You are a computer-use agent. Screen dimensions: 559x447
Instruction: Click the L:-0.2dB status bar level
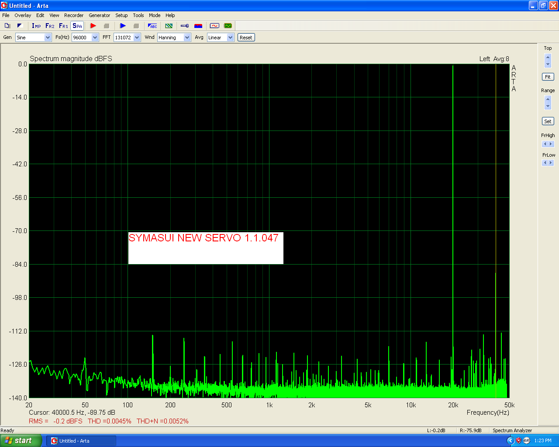click(436, 430)
